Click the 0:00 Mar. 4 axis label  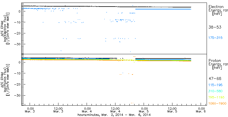[x=87, y=110]
